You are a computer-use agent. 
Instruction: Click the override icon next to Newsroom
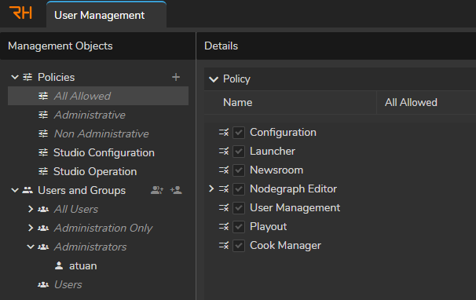point(224,170)
